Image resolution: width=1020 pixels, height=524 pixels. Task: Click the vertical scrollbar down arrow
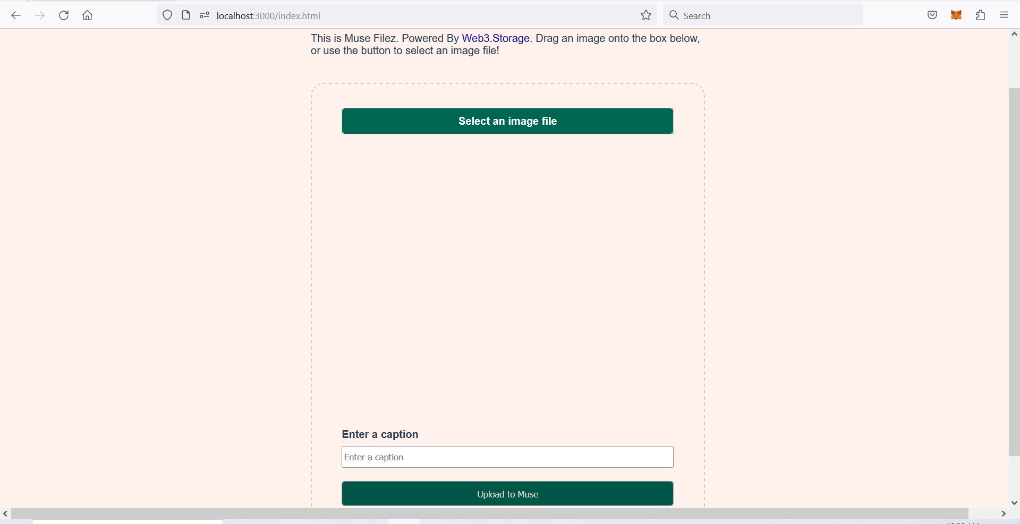pos(1014,502)
